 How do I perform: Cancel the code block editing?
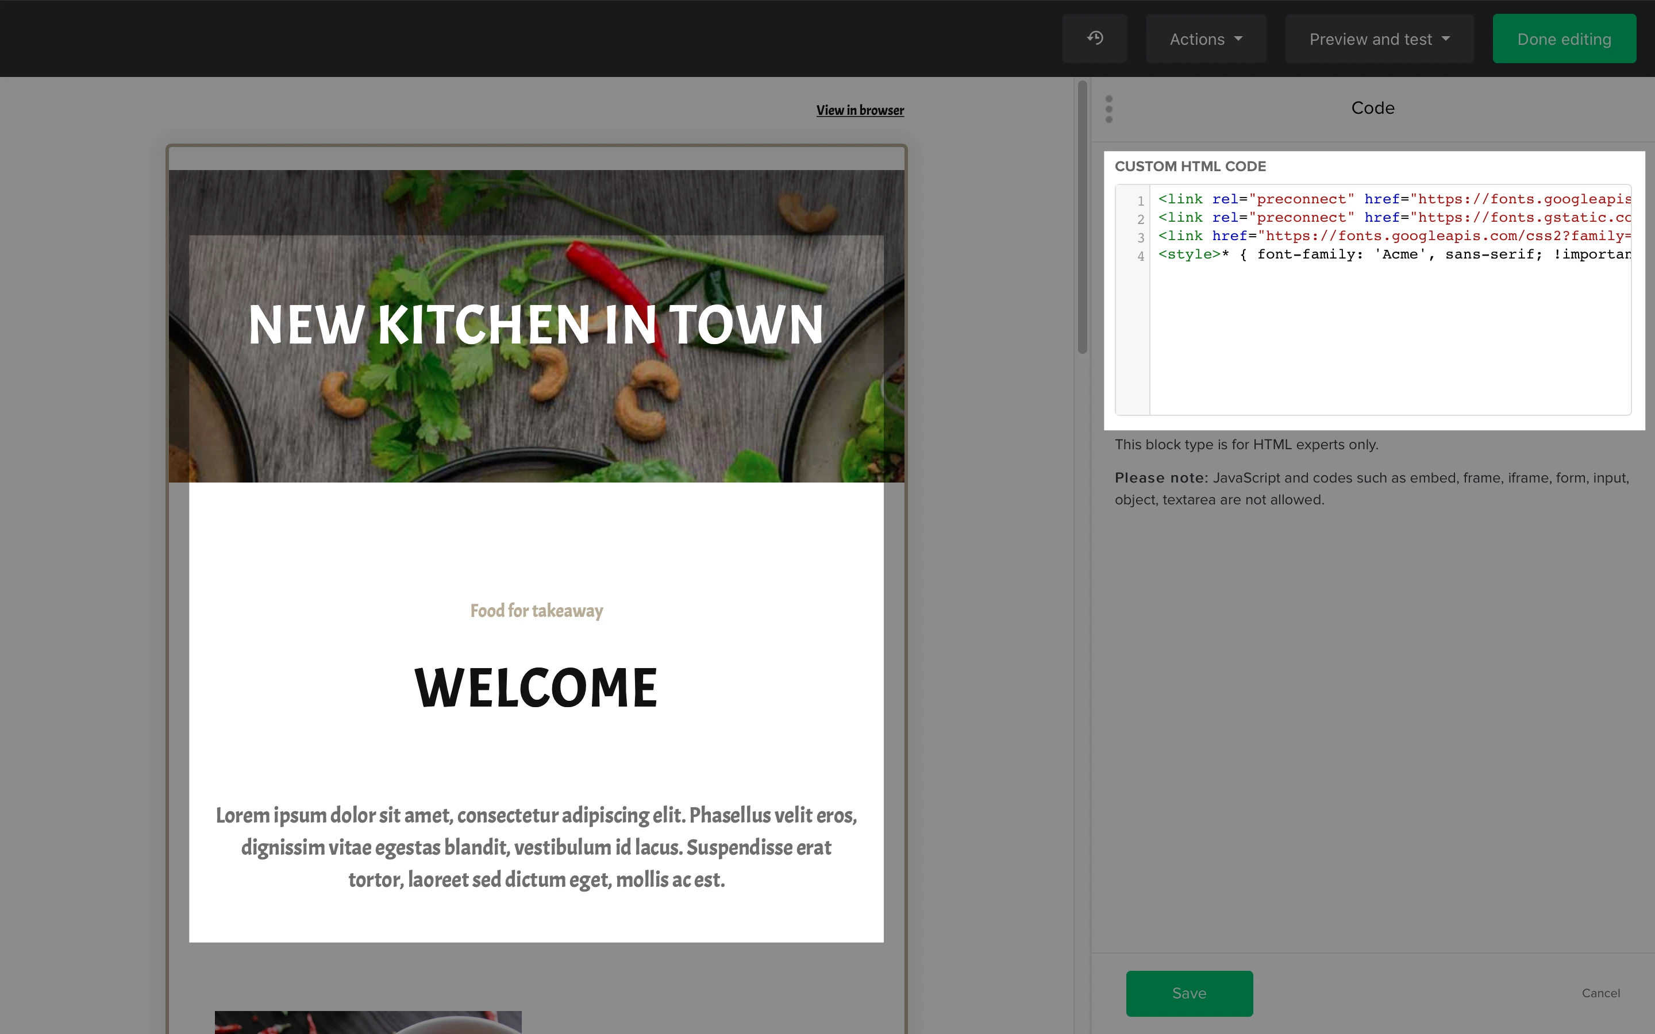point(1600,993)
